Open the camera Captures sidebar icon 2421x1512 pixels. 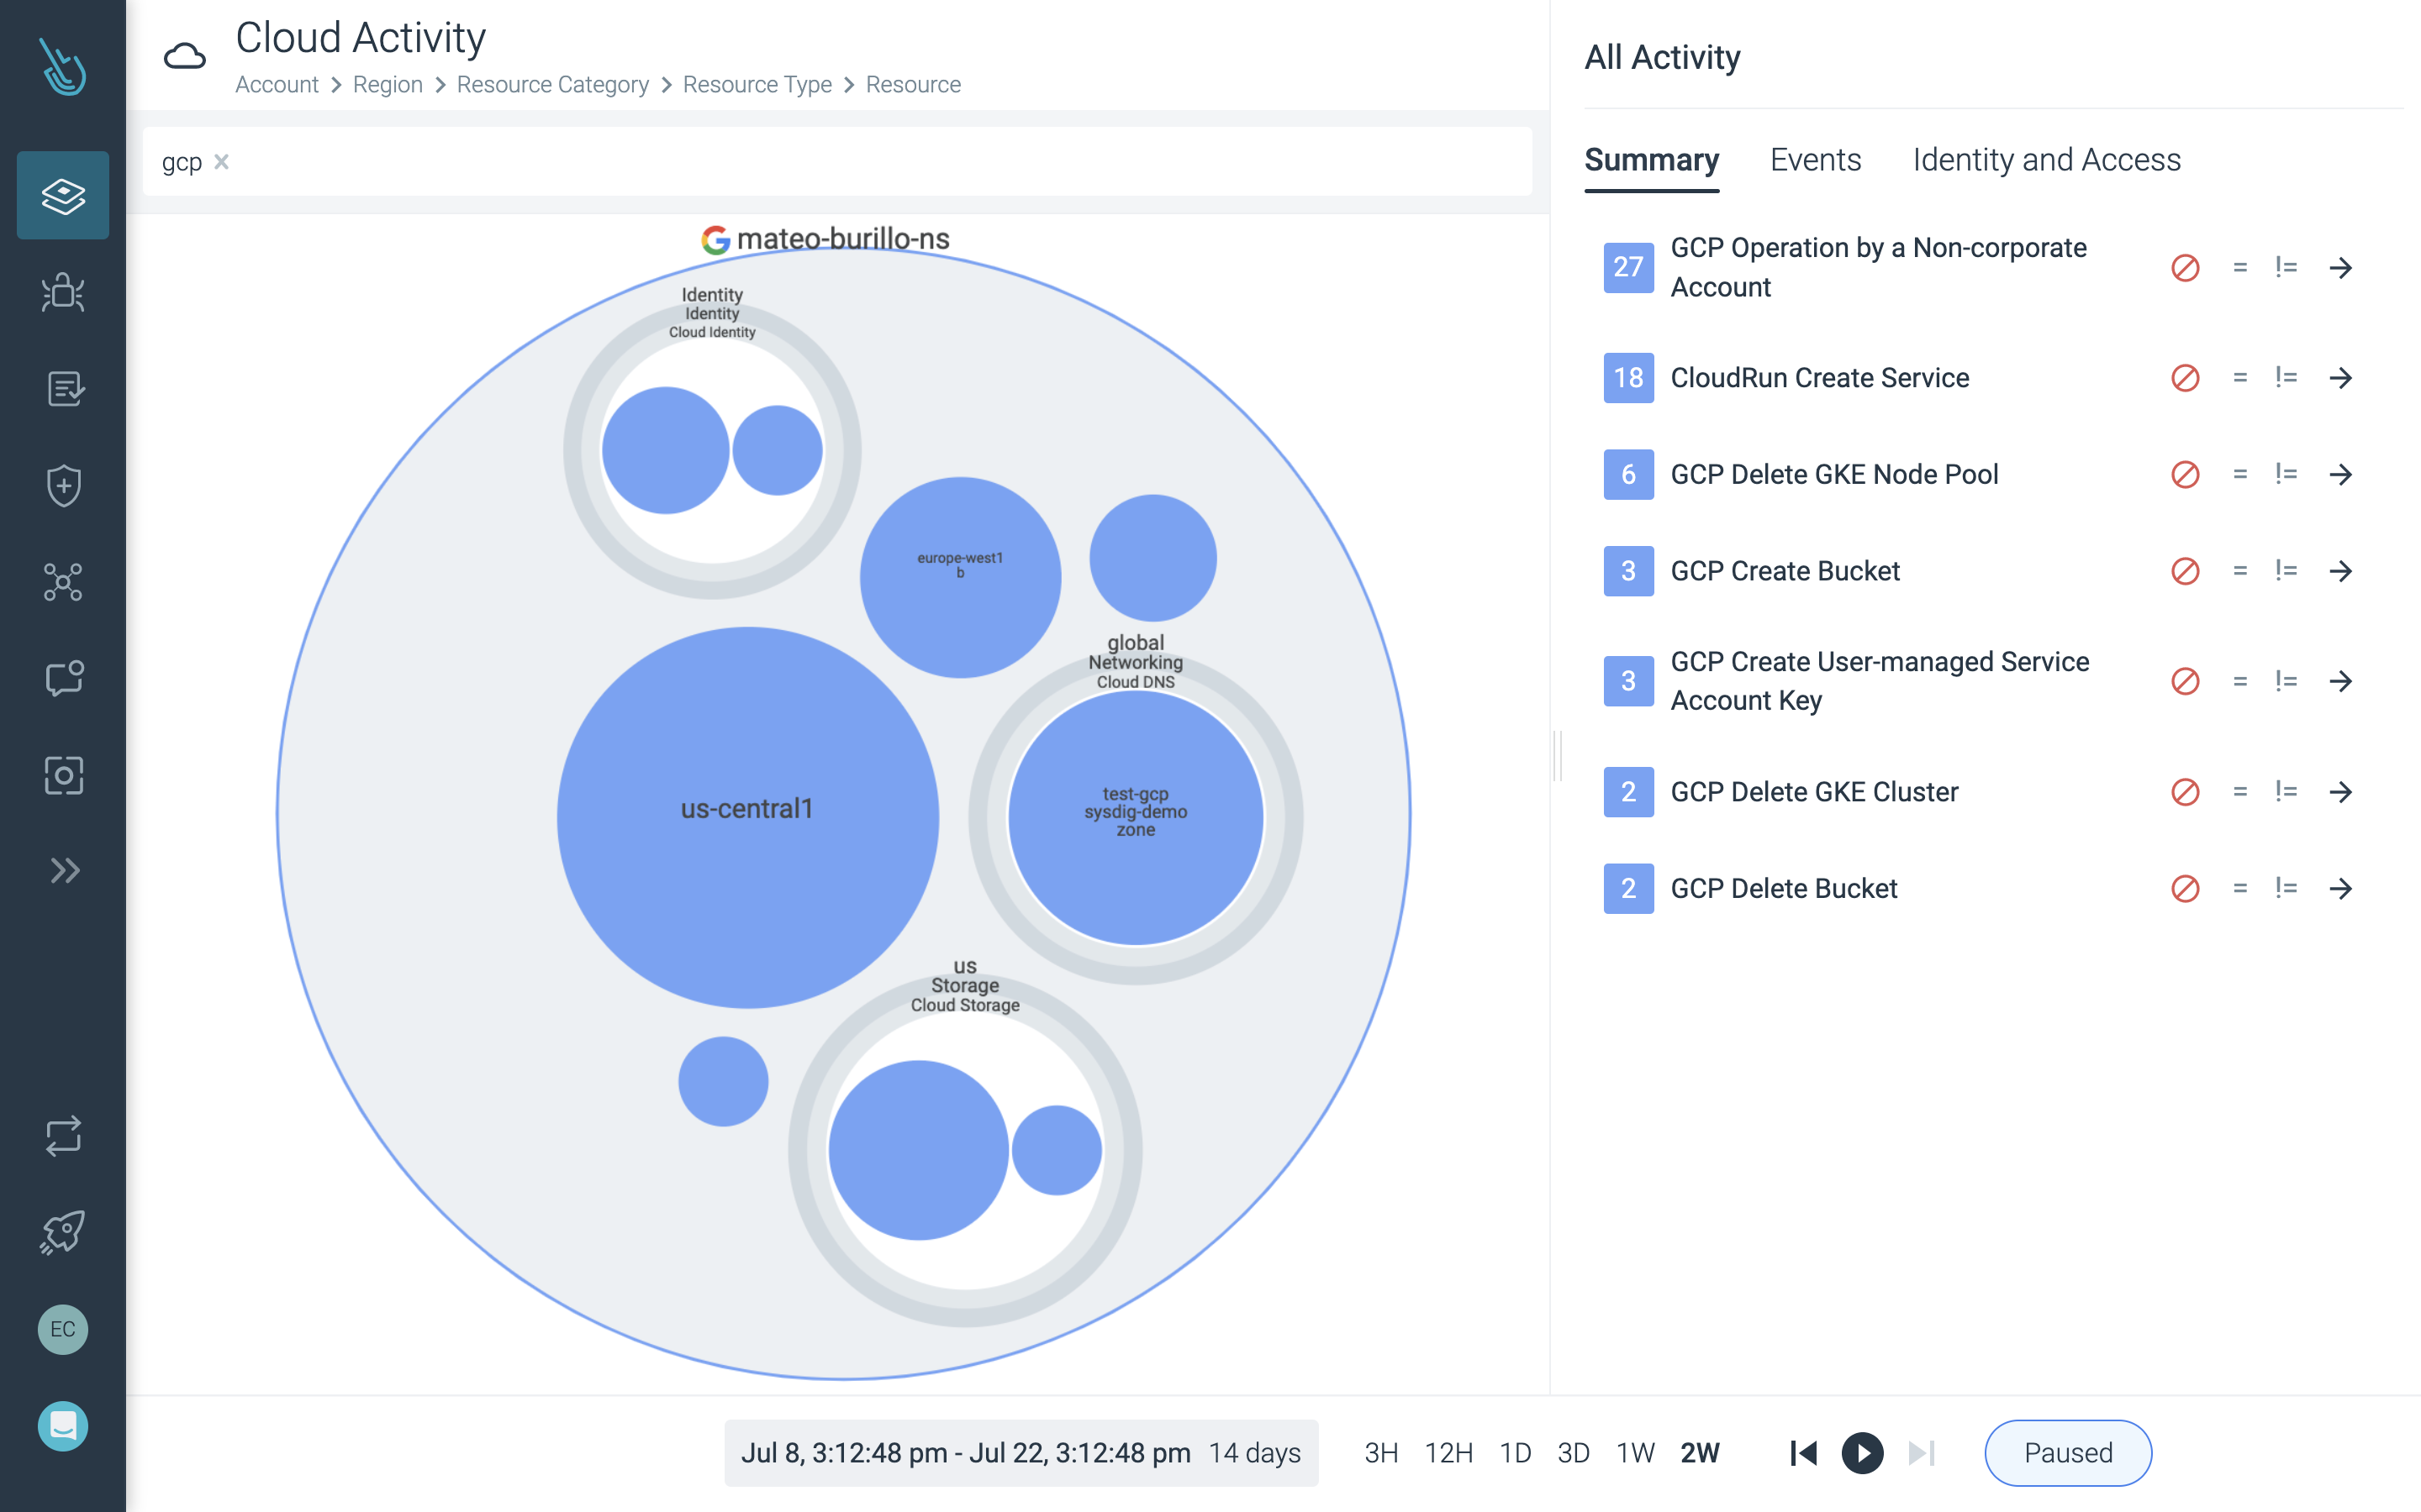tap(63, 775)
